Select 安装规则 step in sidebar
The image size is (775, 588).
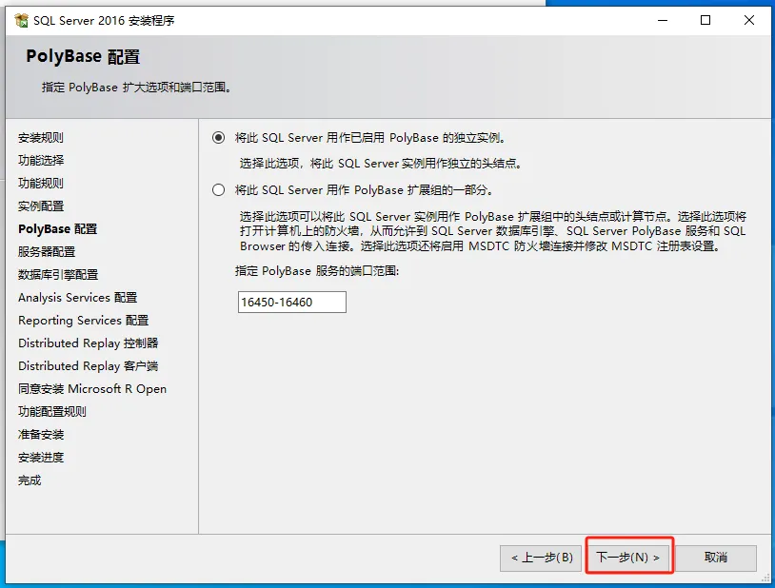coord(41,138)
